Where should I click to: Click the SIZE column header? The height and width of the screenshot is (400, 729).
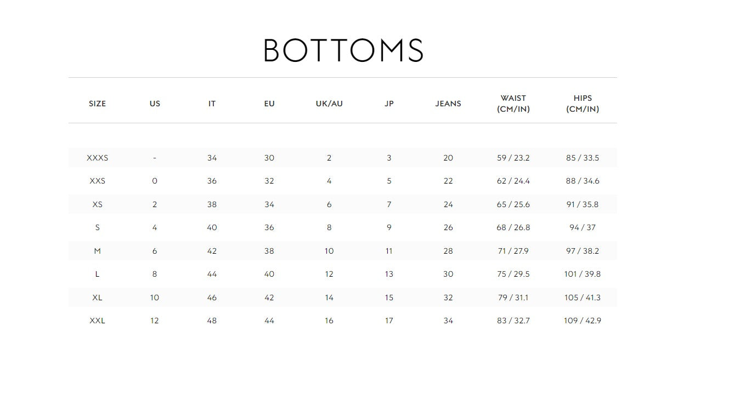pos(97,104)
